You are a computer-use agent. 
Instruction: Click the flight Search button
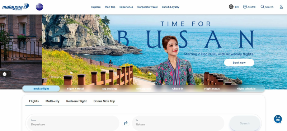click(x=245, y=123)
